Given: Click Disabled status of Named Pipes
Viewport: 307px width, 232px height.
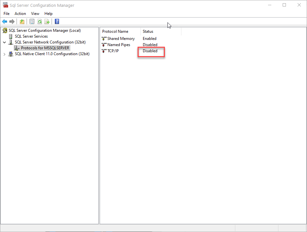Looking at the screenshot, I should click(x=150, y=45).
